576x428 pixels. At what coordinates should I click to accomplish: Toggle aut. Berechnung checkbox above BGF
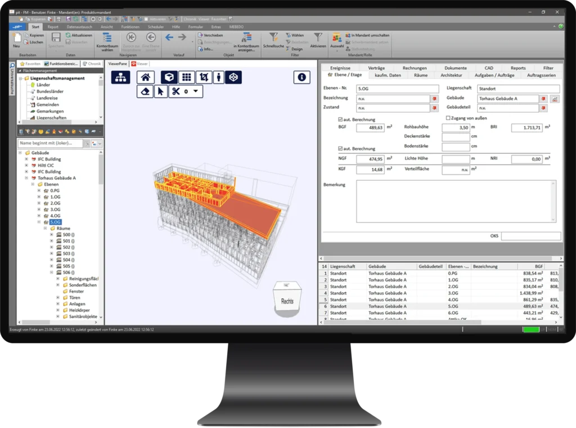(x=340, y=119)
